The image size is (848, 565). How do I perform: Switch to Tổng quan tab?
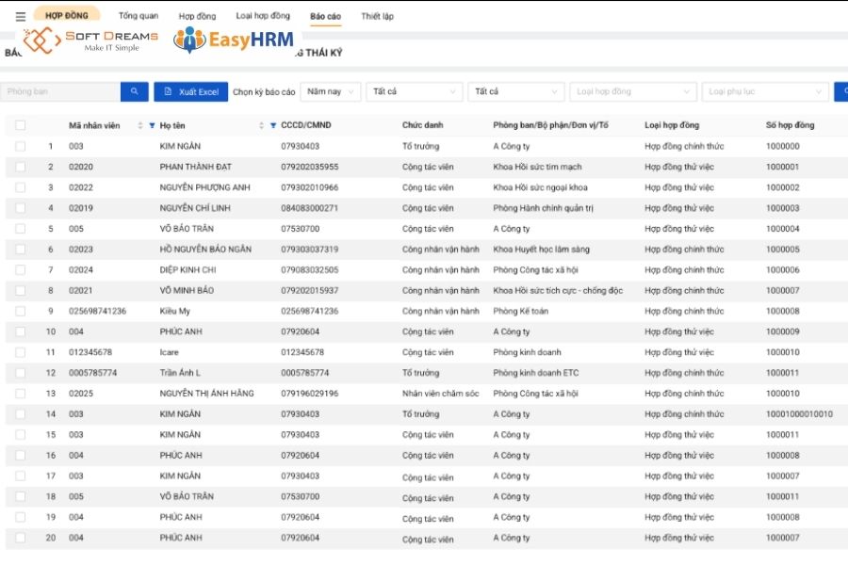139,16
